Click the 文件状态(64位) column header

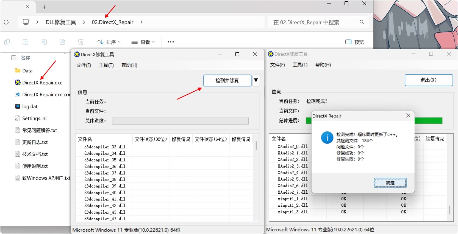coord(211,139)
